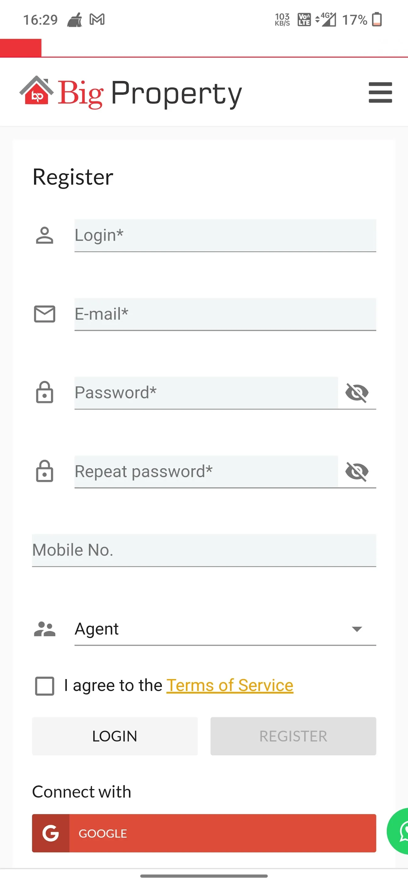Click the LOGIN button
The height and width of the screenshot is (885, 408).
pos(115,736)
